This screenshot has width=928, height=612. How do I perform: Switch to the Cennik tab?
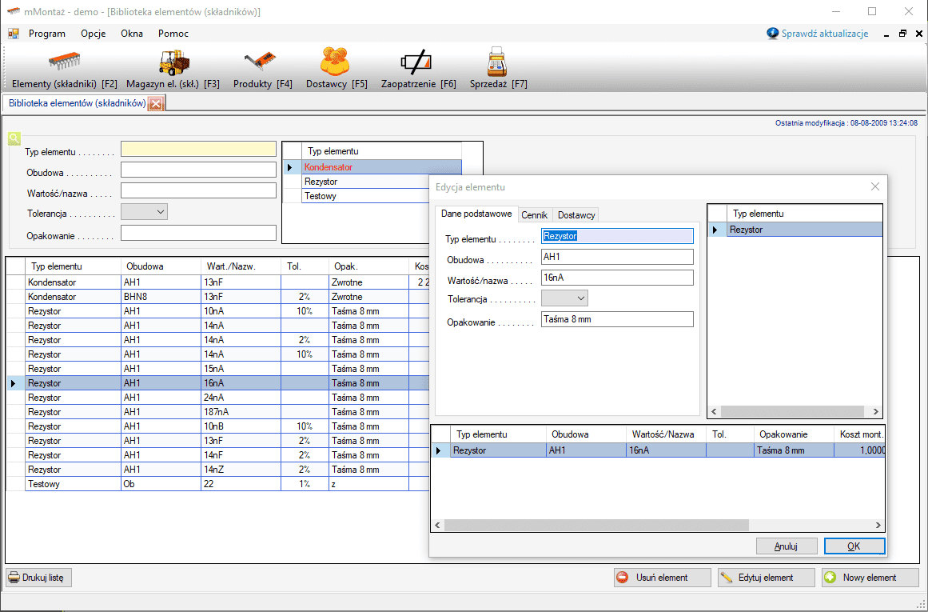pyautogui.click(x=534, y=215)
